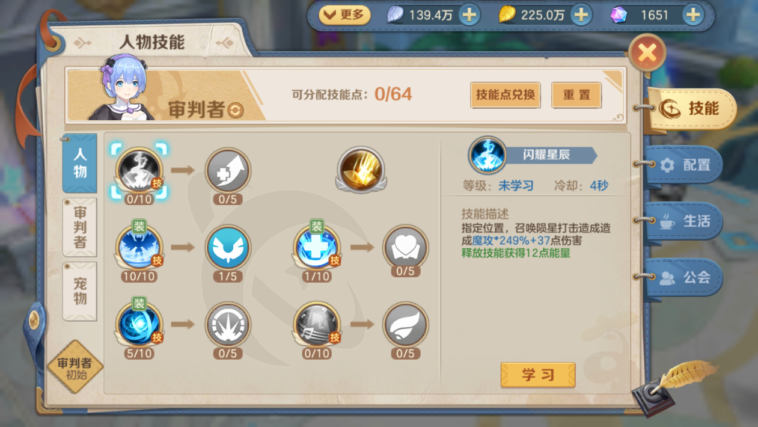The height and width of the screenshot is (427, 758).
Task: Add more purple gems with plus button
Action: (x=693, y=15)
